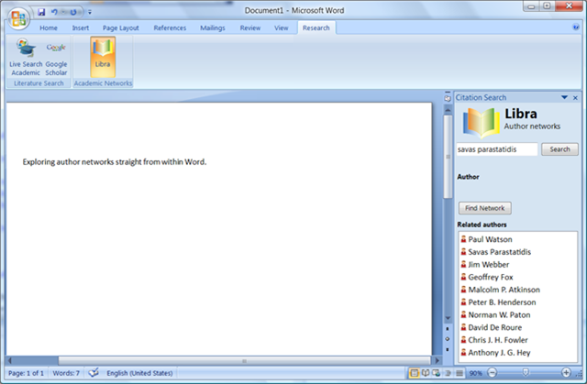Viewport: 587px width, 384px height.
Task: Select Savas Parastatidis in related authors
Action: pos(495,252)
